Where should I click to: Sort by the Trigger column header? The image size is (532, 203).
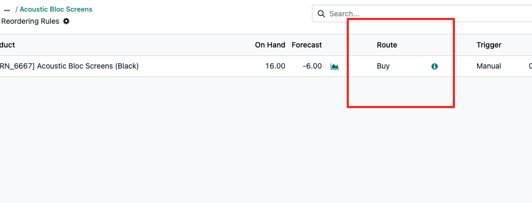tap(489, 45)
